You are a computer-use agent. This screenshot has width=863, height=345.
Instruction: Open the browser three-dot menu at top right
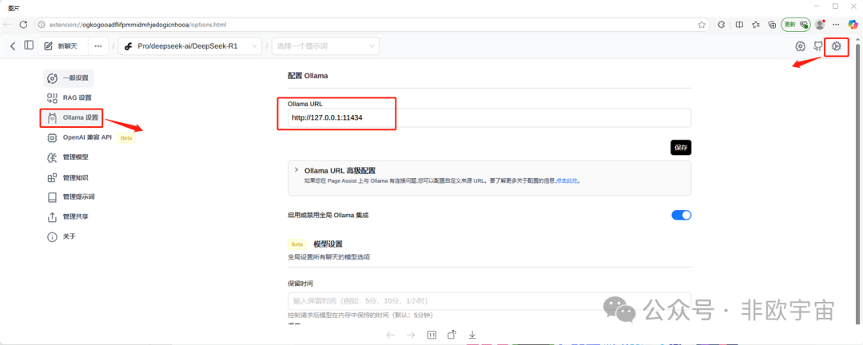click(837, 25)
